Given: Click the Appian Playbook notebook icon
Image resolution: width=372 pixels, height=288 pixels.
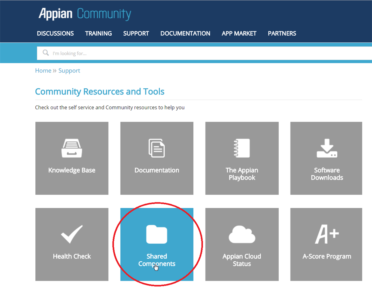Looking at the screenshot, I should 241,148.
